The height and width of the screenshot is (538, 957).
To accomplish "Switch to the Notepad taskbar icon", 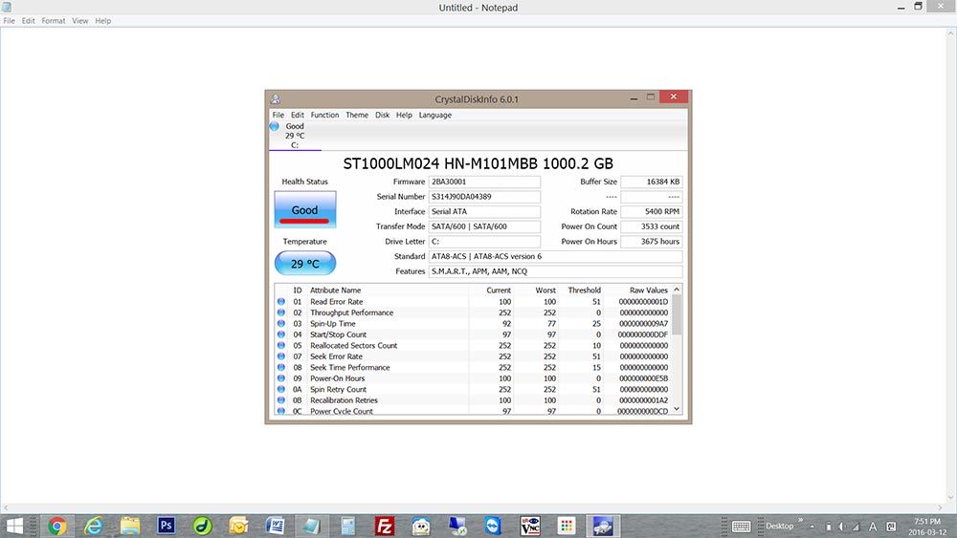I will tap(311, 526).
